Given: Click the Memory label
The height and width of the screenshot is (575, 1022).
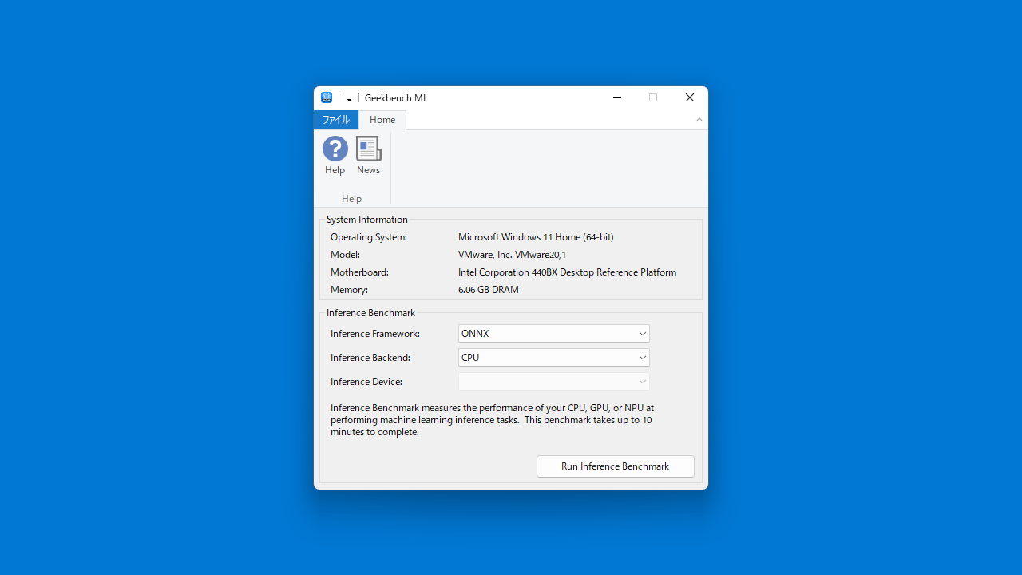Looking at the screenshot, I should 350,290.
